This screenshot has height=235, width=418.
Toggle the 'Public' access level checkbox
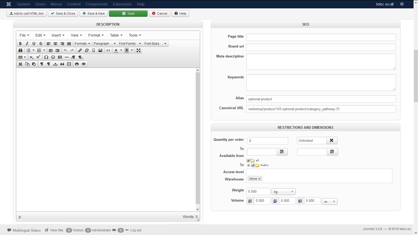[x=253, y=165]
